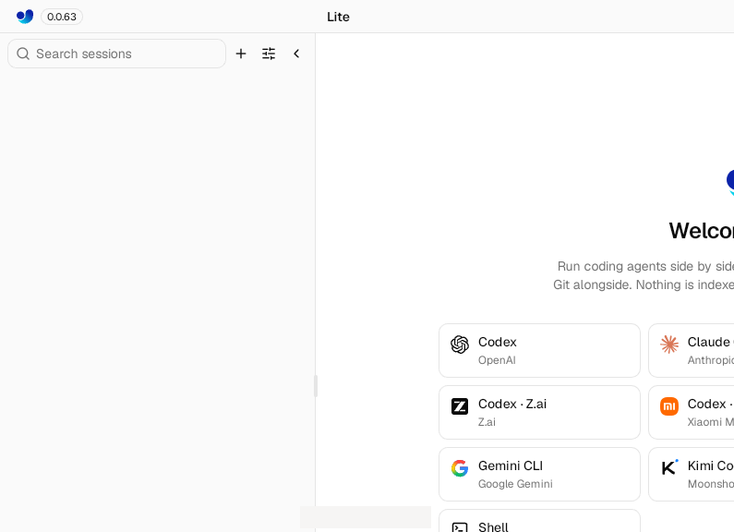Click the Google Gemini subtitle text
734x532 pixels.
coord(515,484)
